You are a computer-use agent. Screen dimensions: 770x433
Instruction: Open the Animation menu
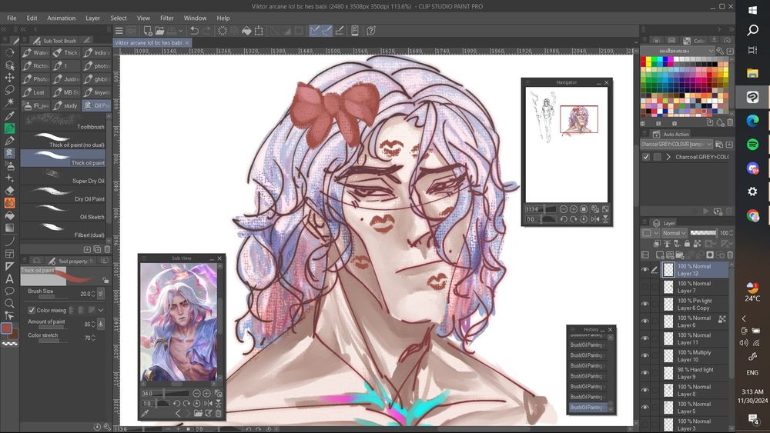(62, 18)
